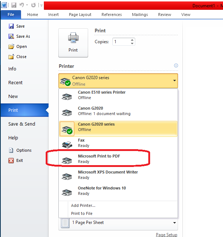The width and height of the screenshot is (223, 237).
Task: Switch to the Page Layout tab
Action: [x=80, y=15]
